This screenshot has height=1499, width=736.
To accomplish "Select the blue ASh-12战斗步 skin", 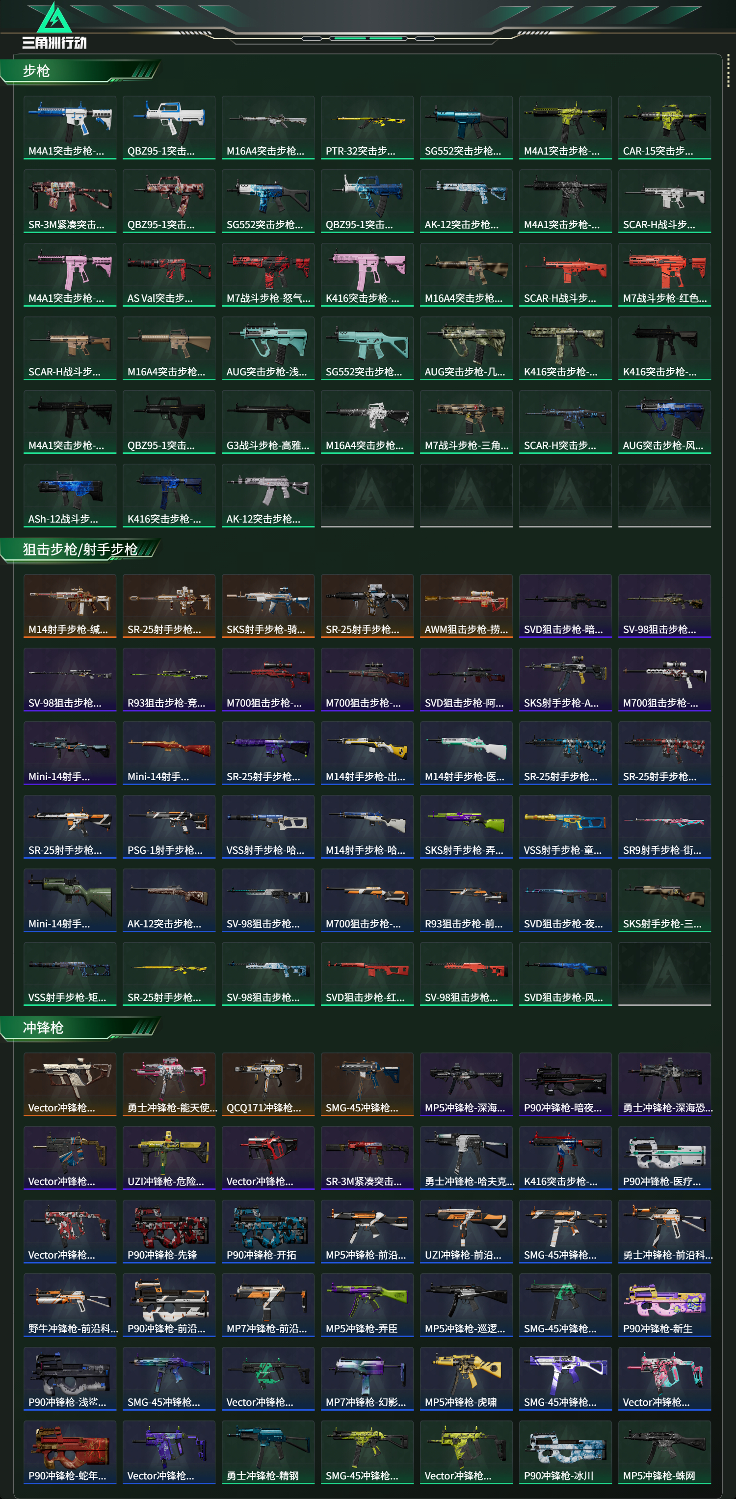I will [x=70, y=495].
